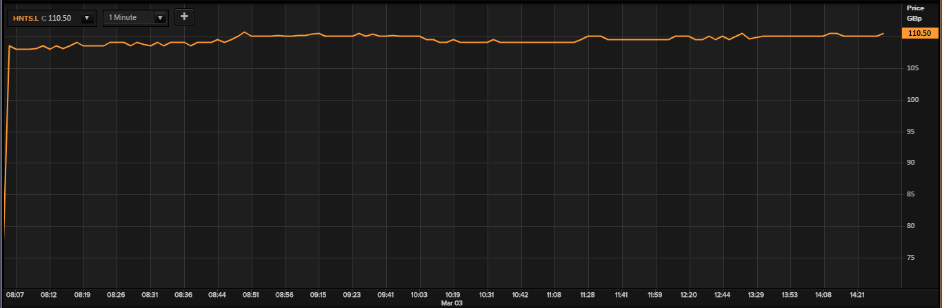Click the 105 price axis label
Image resolution: width=942 pixels, height=308 pixels.
(x=912, y=68)
